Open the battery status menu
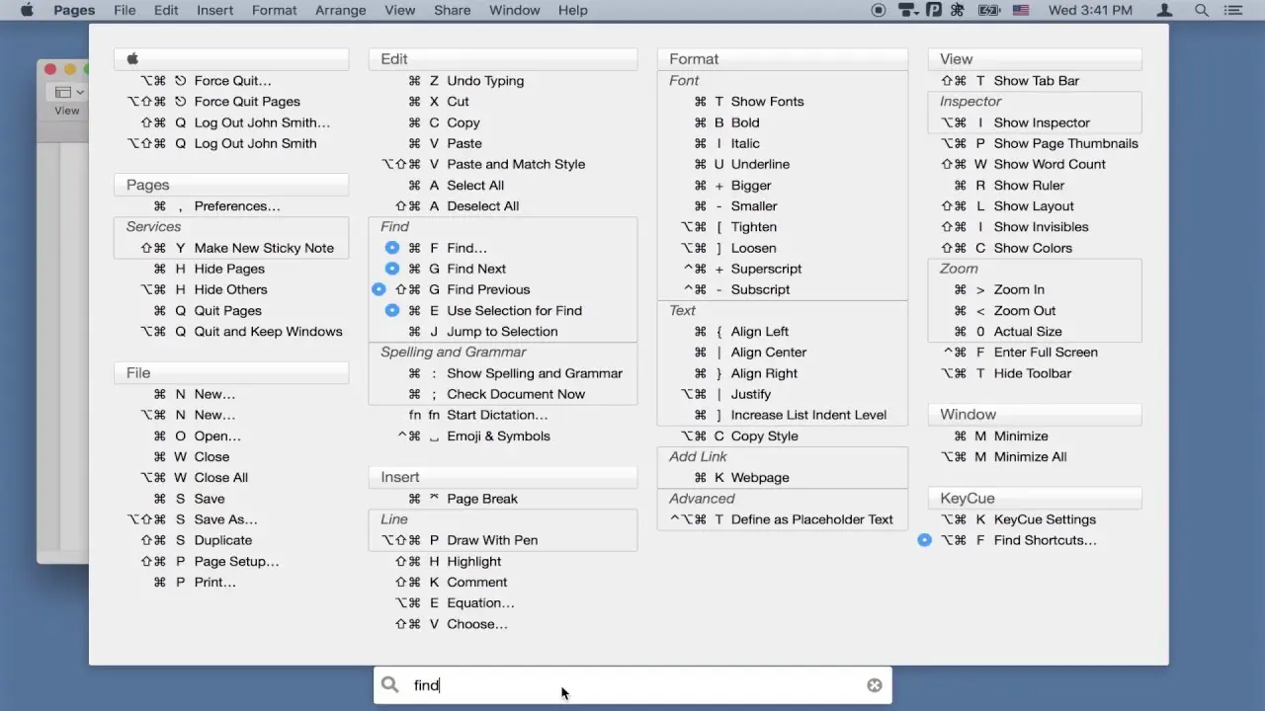This screenshot has width=1265, height=711. (989, 10)
